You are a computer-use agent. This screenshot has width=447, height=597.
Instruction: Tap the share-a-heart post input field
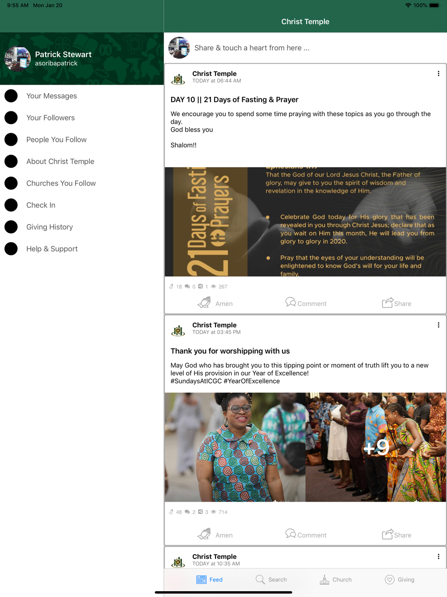pyautogui.click(x=318, y=48)
